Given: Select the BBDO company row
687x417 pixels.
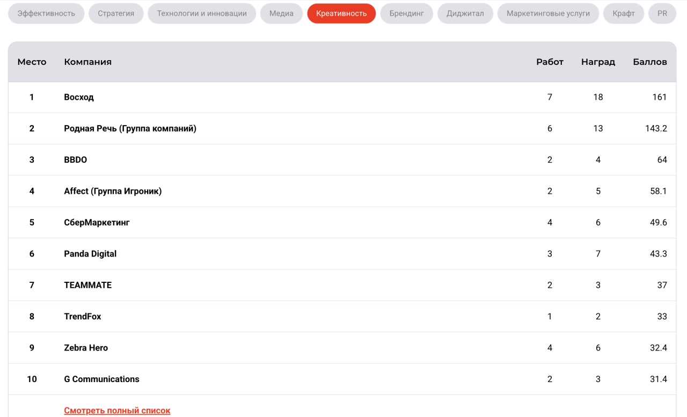Looking at the screenshot, I should 75,160.
